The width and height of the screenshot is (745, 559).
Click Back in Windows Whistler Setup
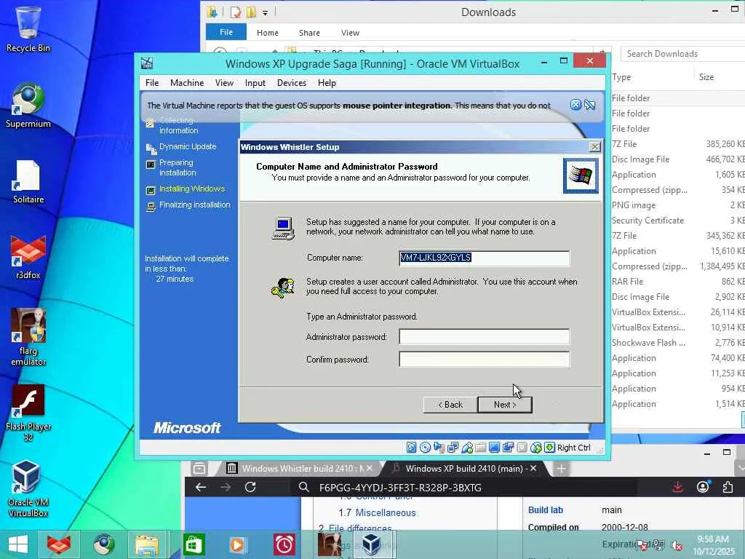tap(450, 405)
